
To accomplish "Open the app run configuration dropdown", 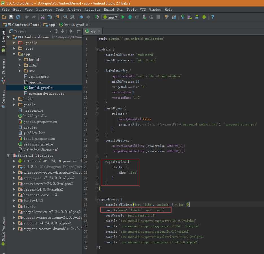I will 110,17.
